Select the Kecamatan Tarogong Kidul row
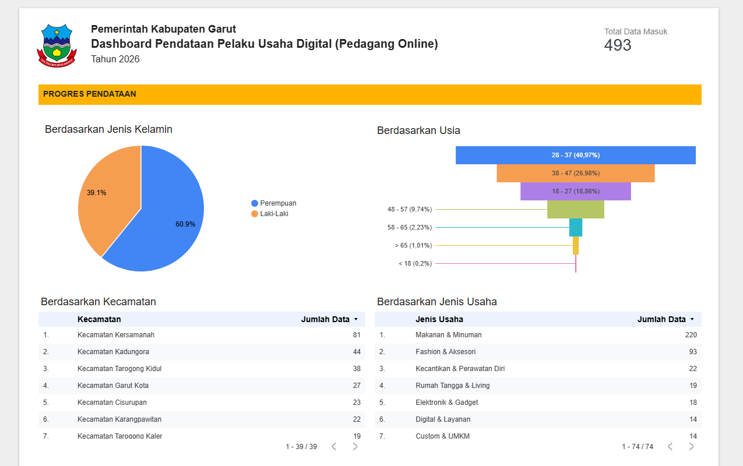743x466 pixels. 202,369
